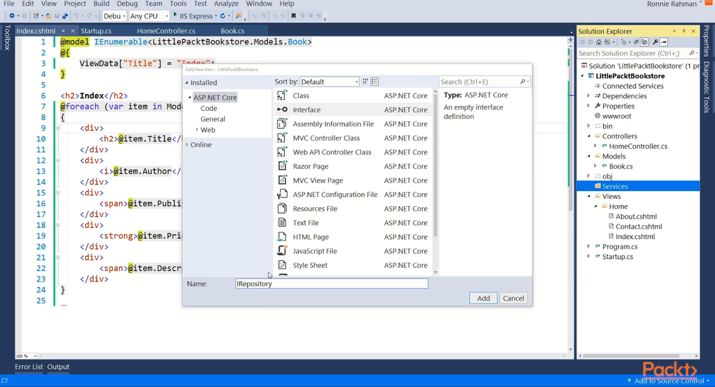Pick the Assembly Information File icon
Image resolution: width=715 pixels, height=387 pixels.
click(x=282, y=124)
